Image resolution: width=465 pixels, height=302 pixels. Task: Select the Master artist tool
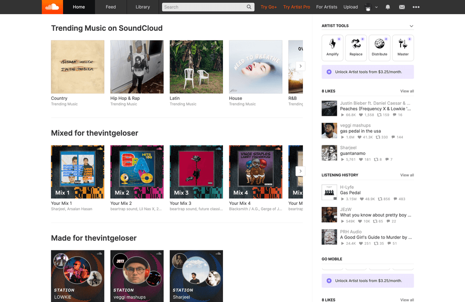pyautogui.click(x=403, y=48)
